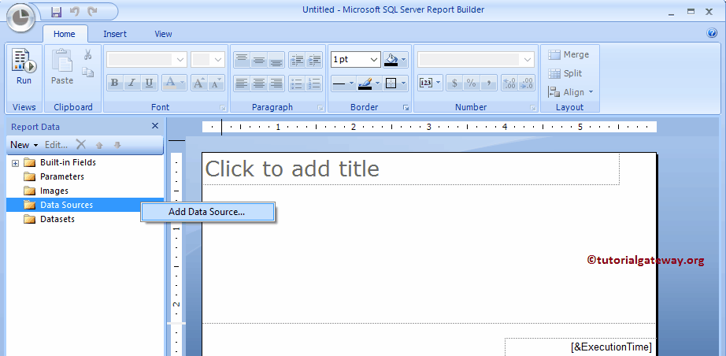Click Edit... in Report Data toolbar
726x356 pixels.
pyautogui.click(x=56, y=145)
